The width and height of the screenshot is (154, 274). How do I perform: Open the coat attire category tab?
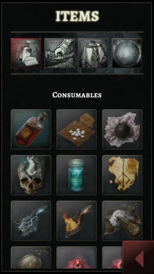click(93, 53)
